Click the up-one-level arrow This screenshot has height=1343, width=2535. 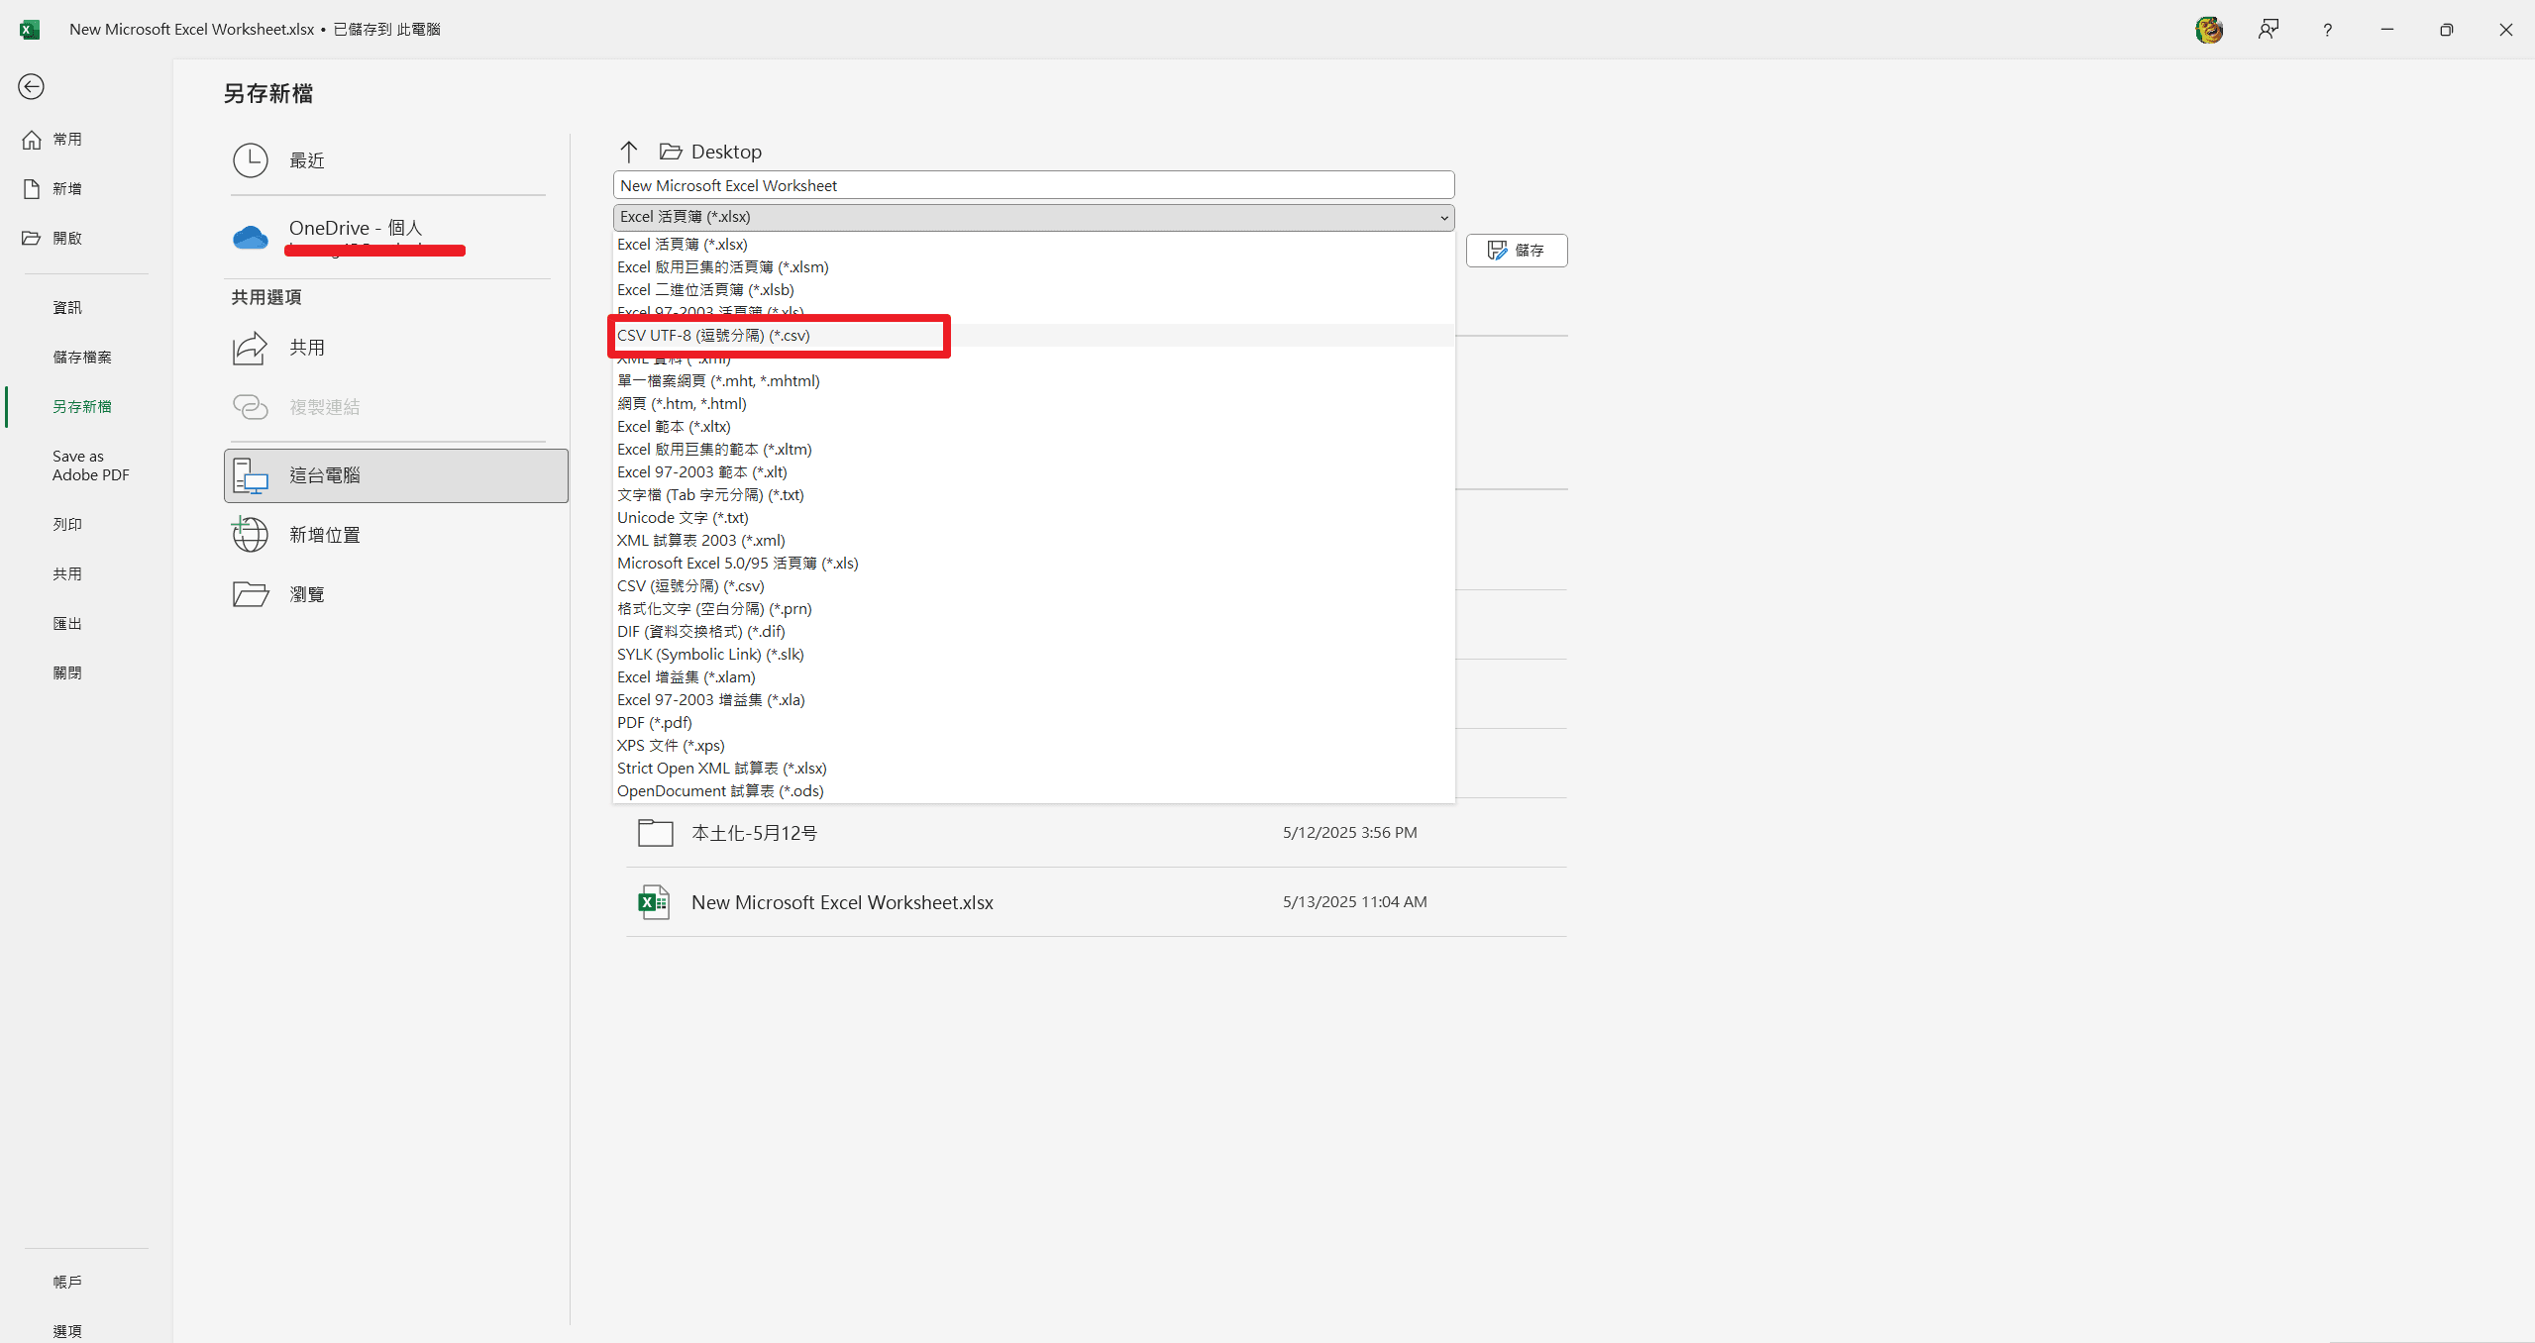(x=629, y=152)
